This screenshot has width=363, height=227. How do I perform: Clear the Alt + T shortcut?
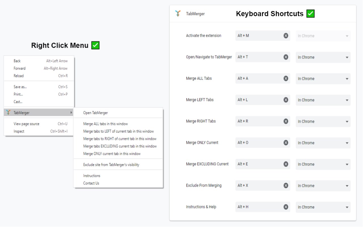point(286,57)
